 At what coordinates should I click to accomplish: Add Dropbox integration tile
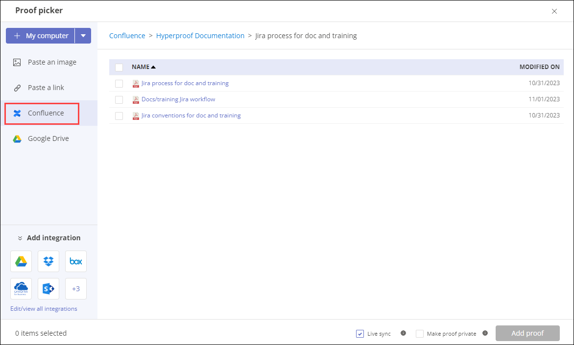tap(48, 261)
